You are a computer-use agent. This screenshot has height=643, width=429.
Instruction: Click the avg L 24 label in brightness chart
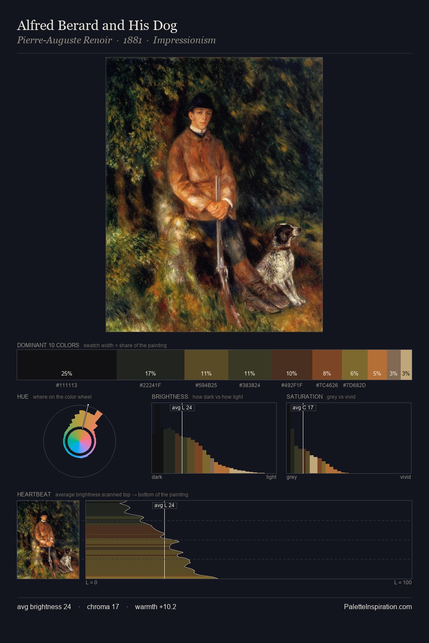point(182,408)
